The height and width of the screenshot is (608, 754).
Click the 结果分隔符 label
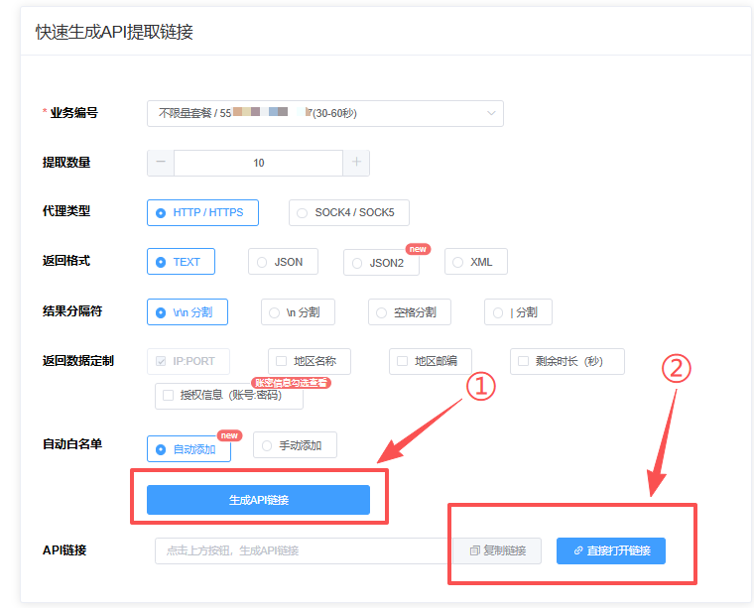72,311
